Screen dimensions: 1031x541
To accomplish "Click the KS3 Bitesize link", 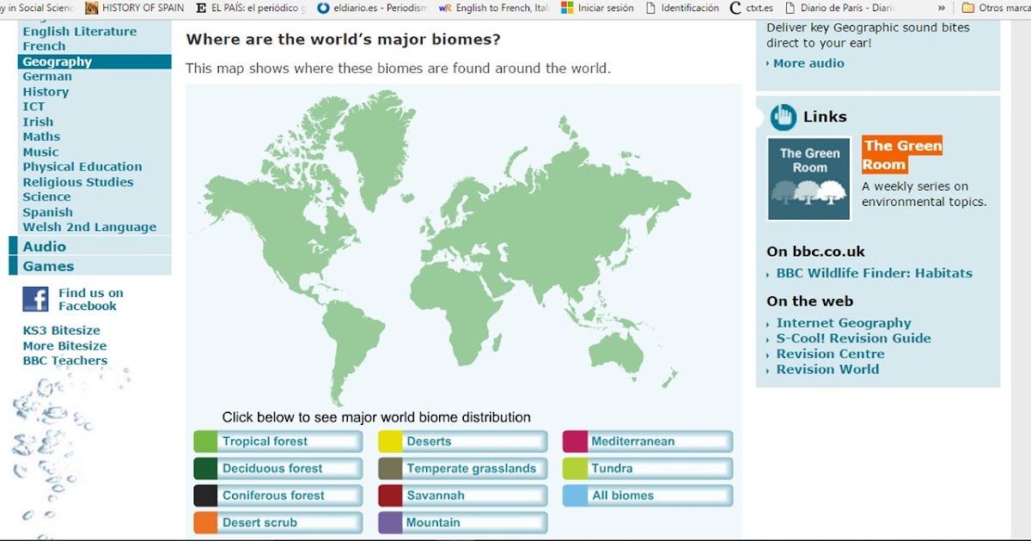I will click(x=62, y=330).
